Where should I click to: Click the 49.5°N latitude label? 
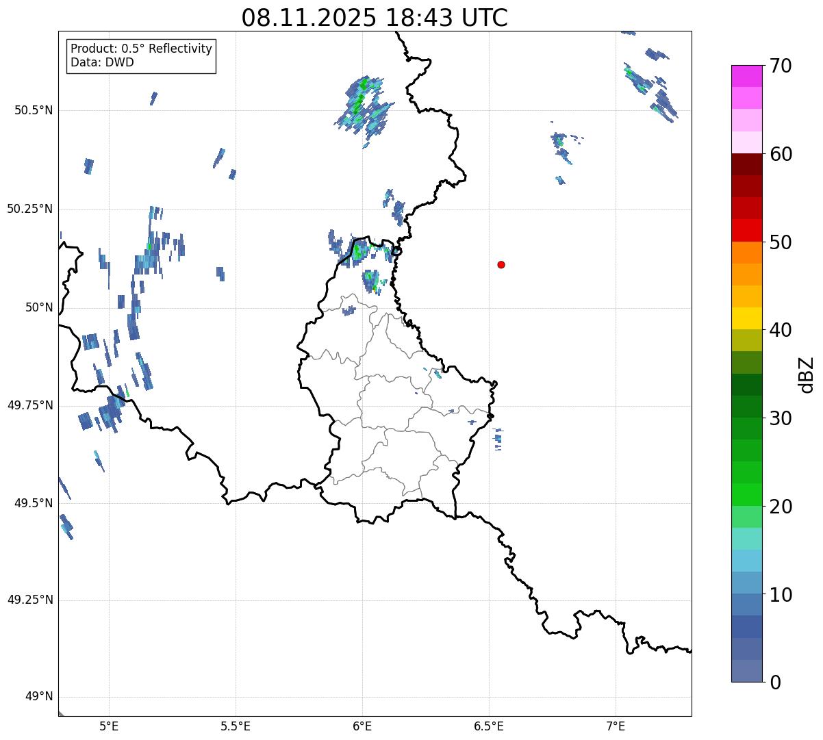[34, 503]
